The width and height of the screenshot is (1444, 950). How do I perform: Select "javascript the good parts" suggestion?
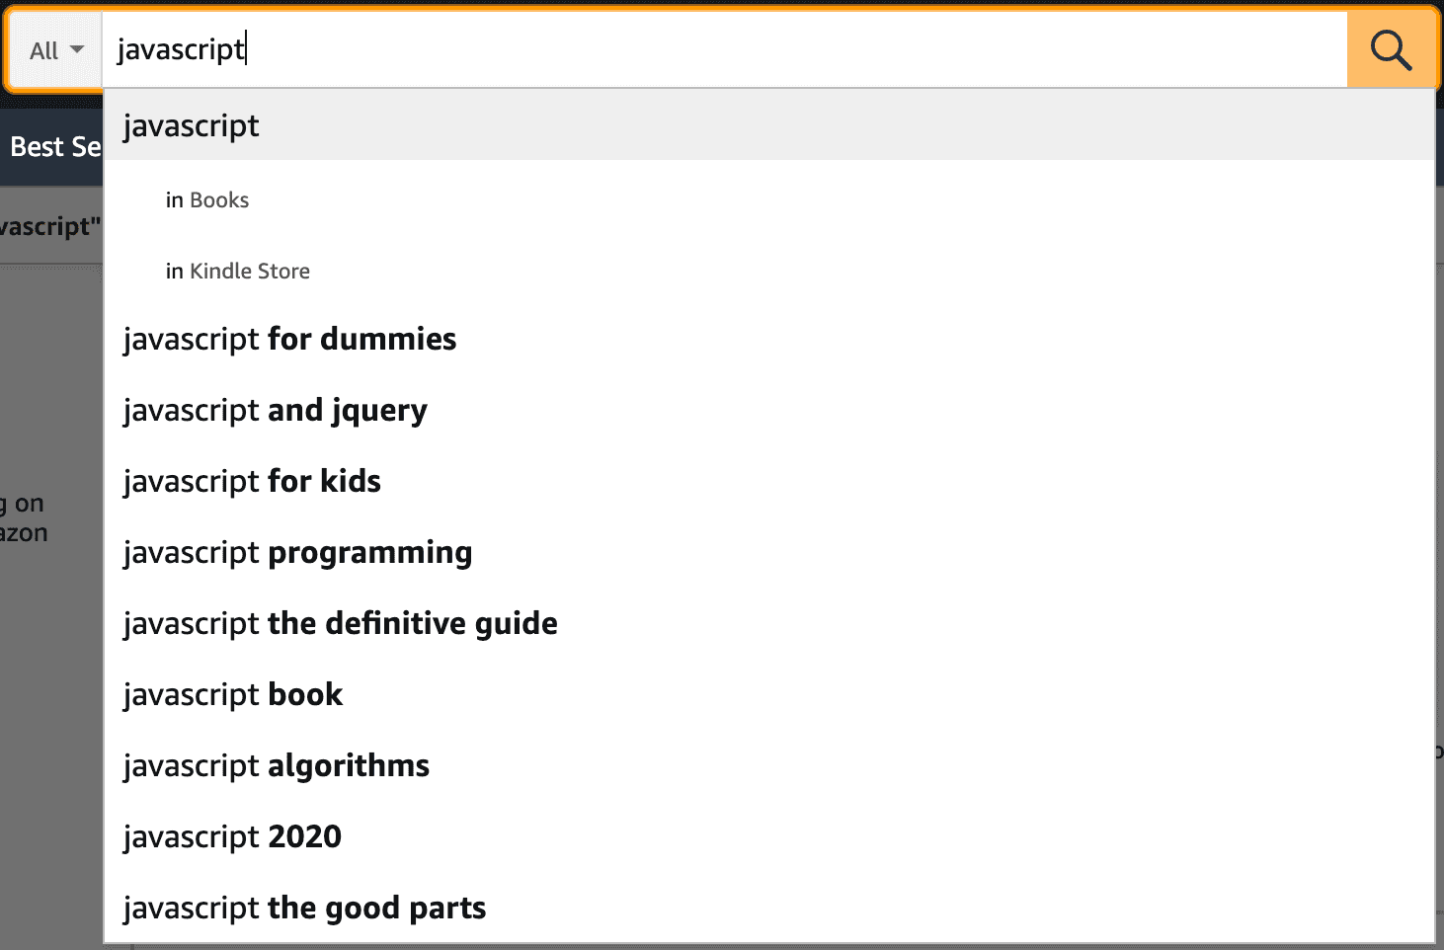pos(769,908)
